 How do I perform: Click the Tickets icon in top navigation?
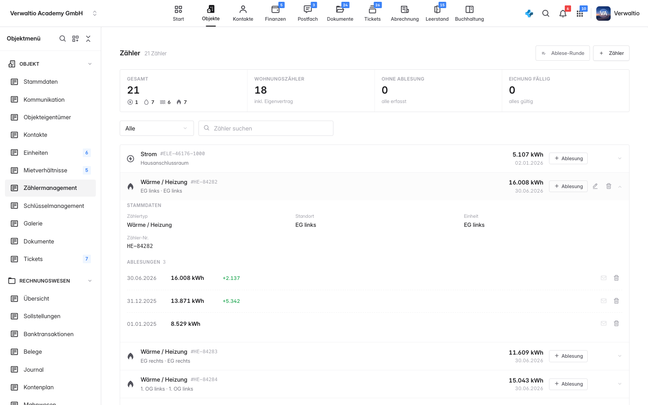[x=373, y=9]
